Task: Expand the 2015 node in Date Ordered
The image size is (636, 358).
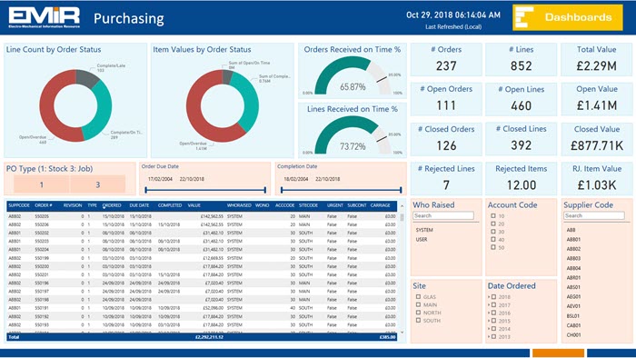Action: point(489,321)
